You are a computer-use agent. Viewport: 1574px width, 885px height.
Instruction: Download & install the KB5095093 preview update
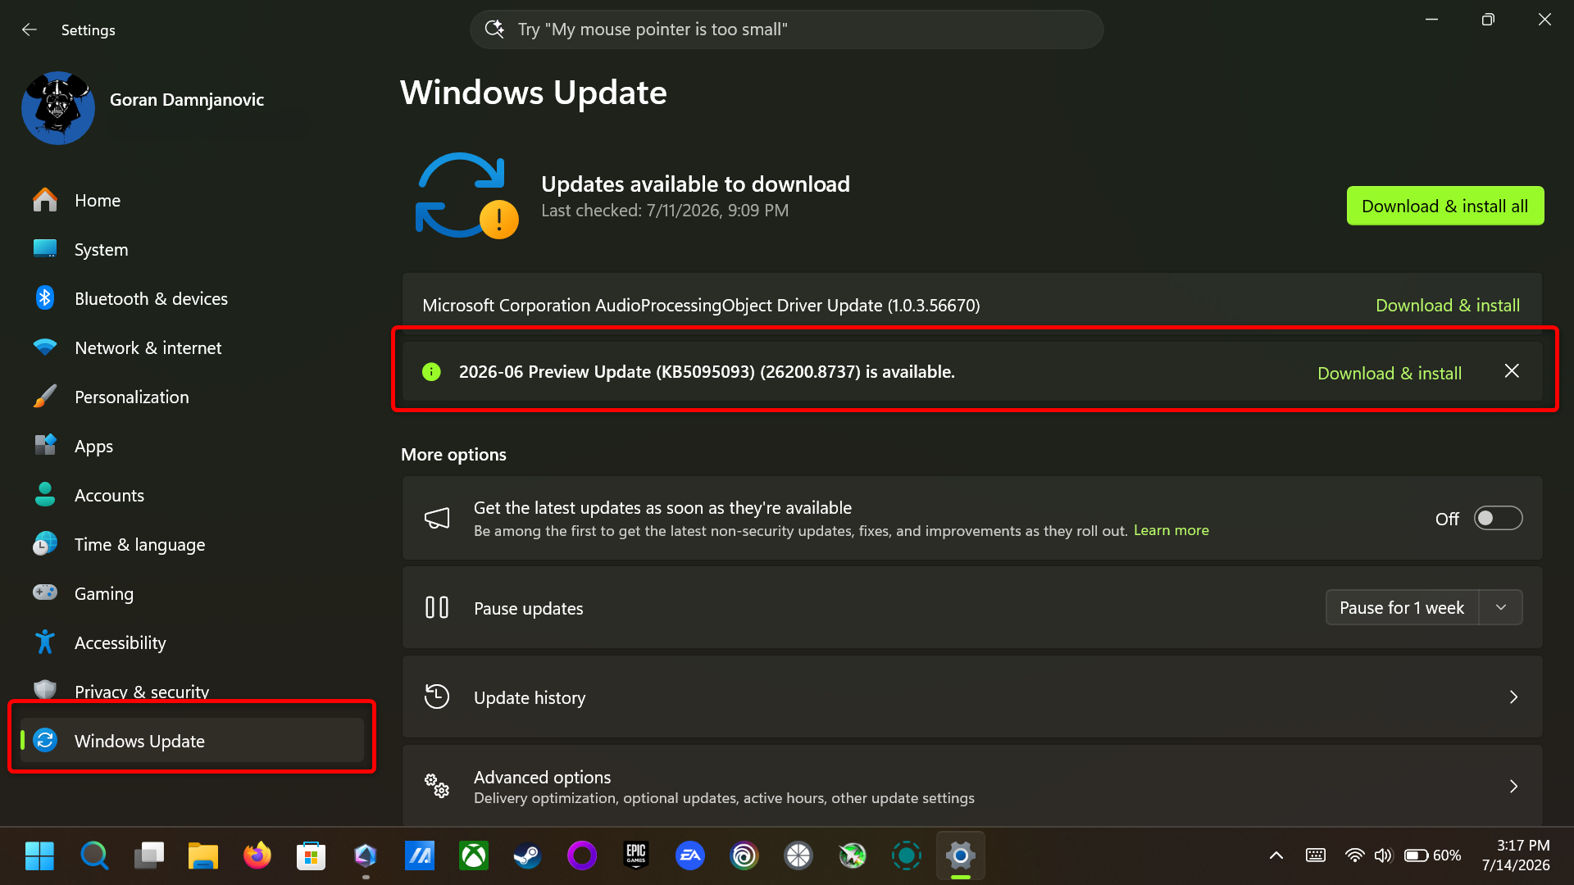pyautogui.click(x=1389, y=373)
